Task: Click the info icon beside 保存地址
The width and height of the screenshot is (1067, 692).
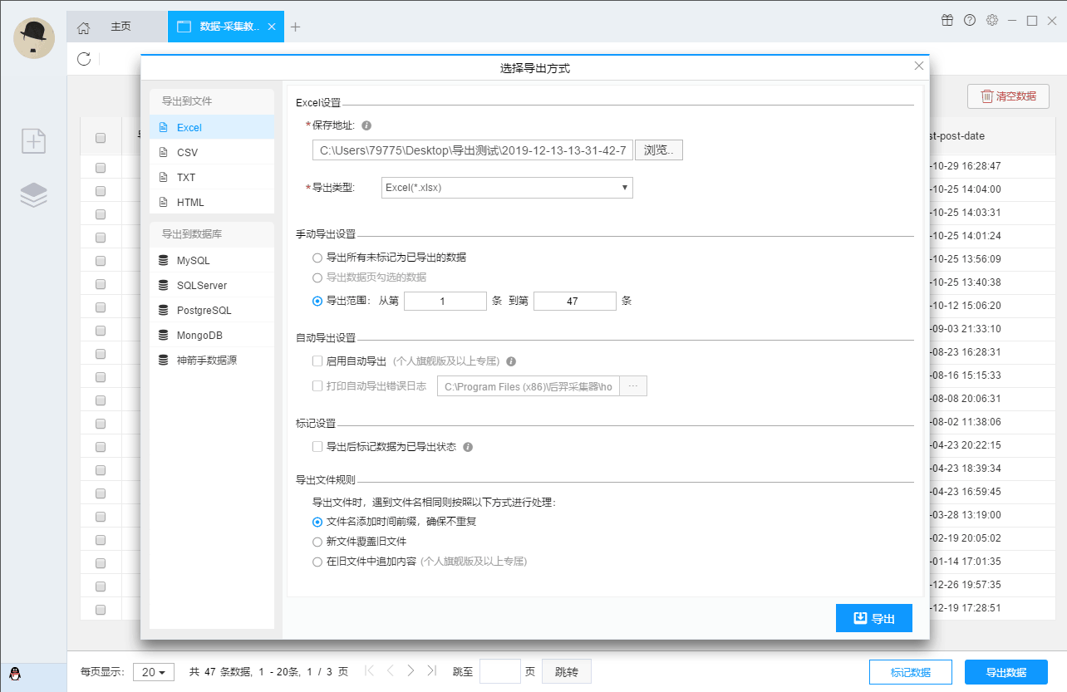Action: pyautogui.click(x=366, y=125)
